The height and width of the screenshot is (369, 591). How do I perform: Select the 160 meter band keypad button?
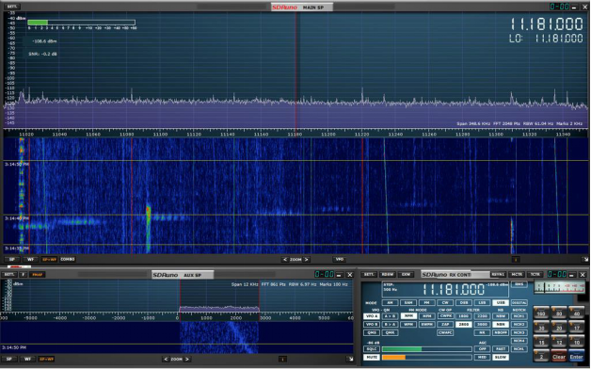(x=542, y=313)
